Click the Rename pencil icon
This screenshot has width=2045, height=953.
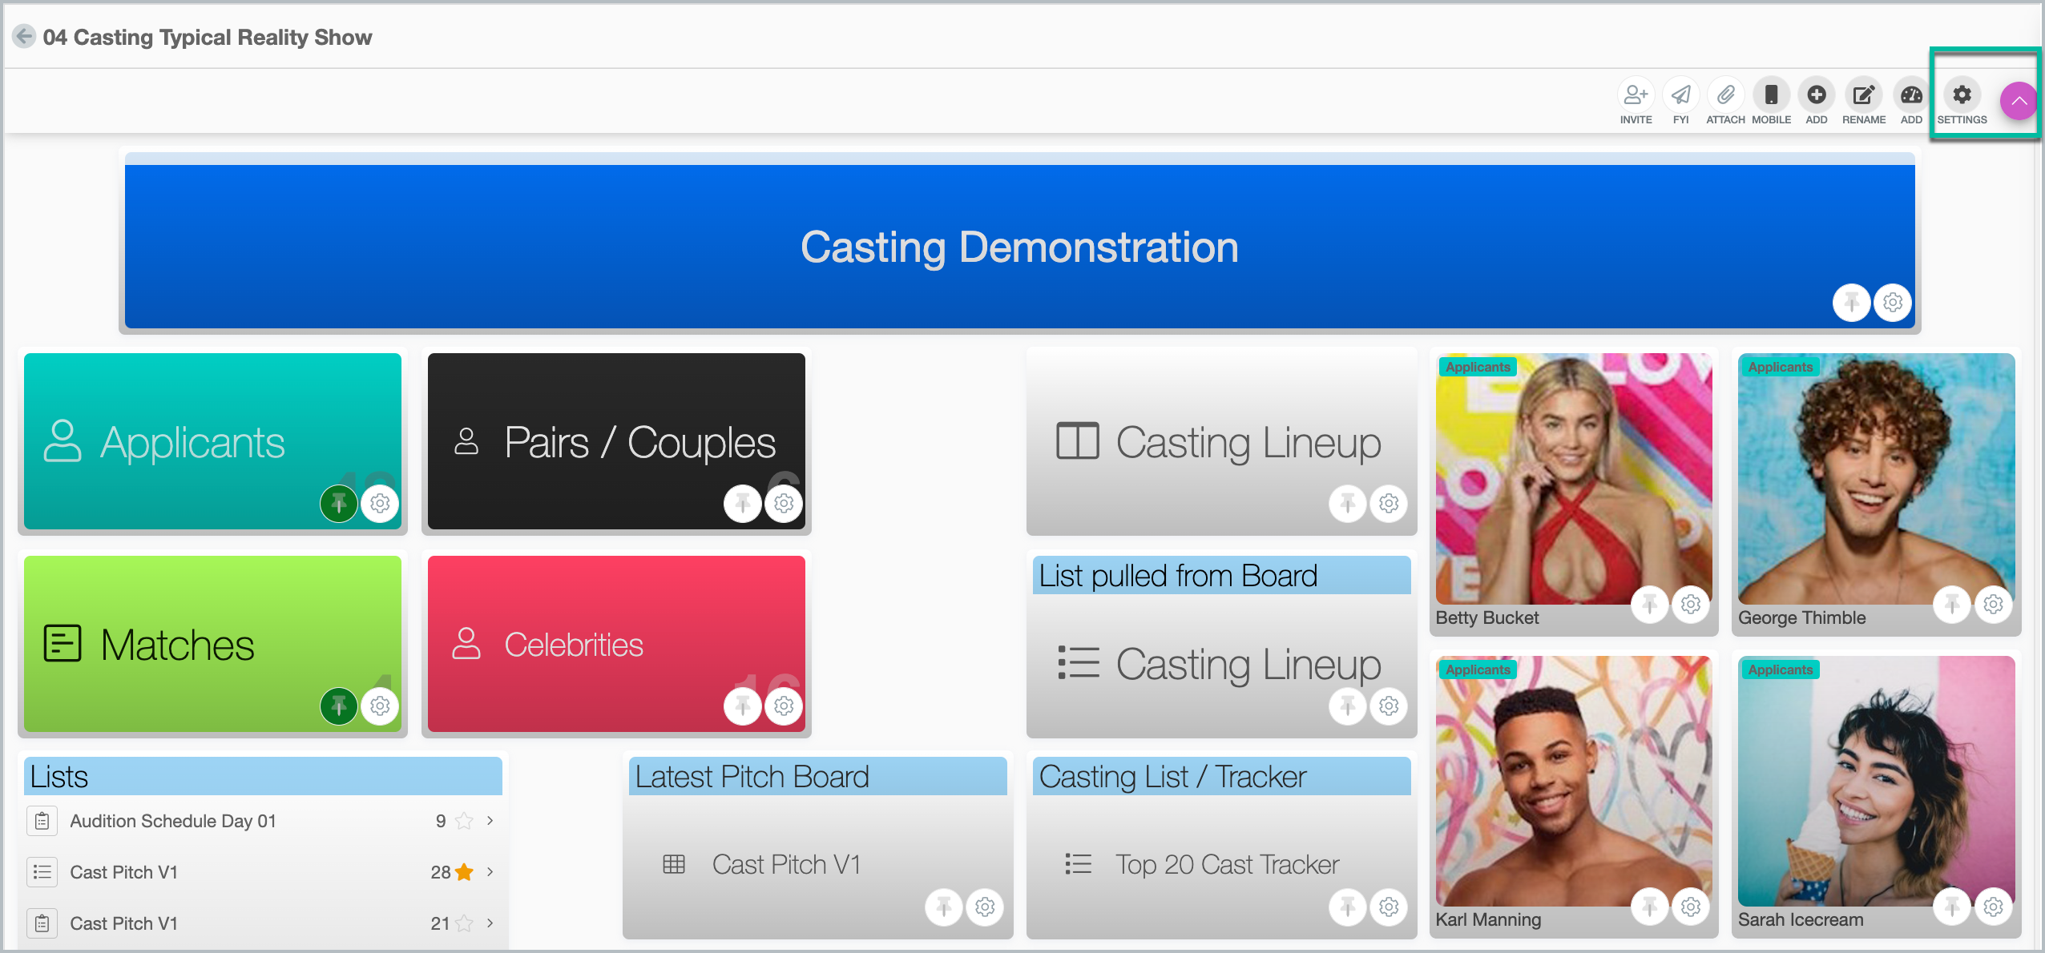click(1863, 95)
